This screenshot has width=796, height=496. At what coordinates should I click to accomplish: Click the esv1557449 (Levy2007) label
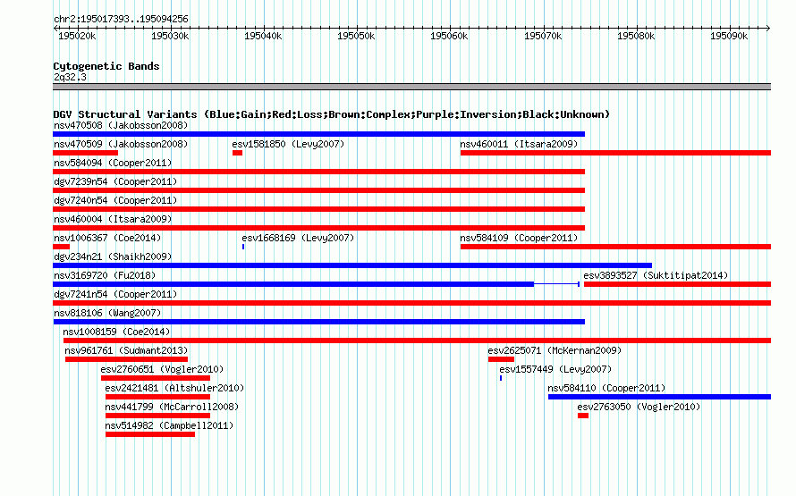[x=556, y=369]
